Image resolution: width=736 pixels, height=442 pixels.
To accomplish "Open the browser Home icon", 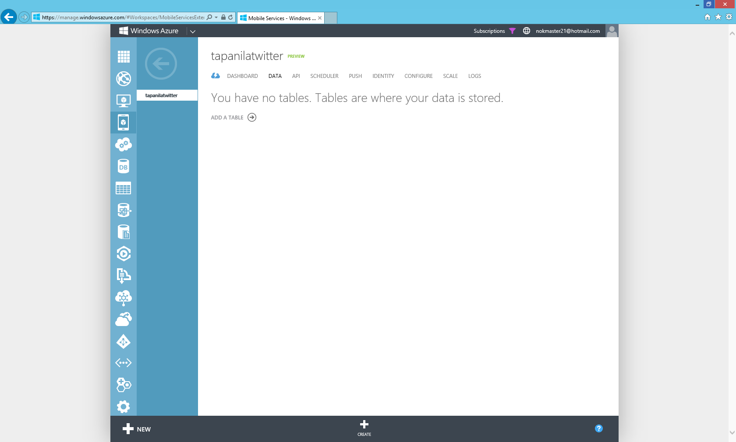I will click(x=707, y=17).
